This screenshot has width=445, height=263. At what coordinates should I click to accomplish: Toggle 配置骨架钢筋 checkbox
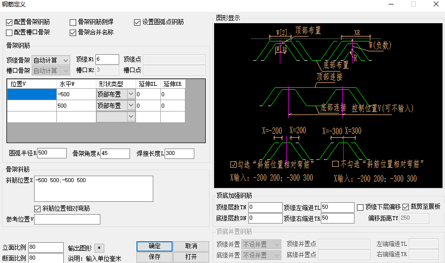(9, 22)
